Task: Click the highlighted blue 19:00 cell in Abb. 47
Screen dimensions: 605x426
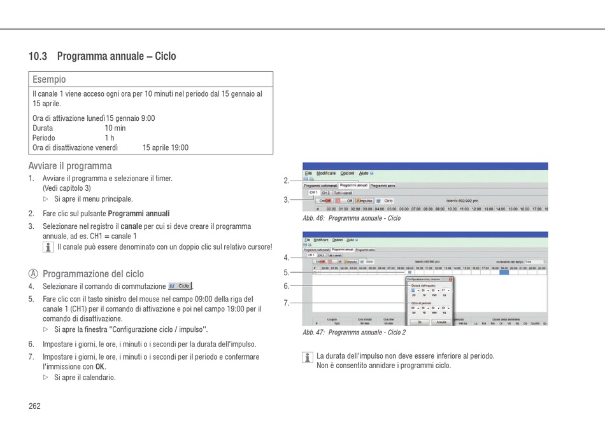Action: pos(504,272)
